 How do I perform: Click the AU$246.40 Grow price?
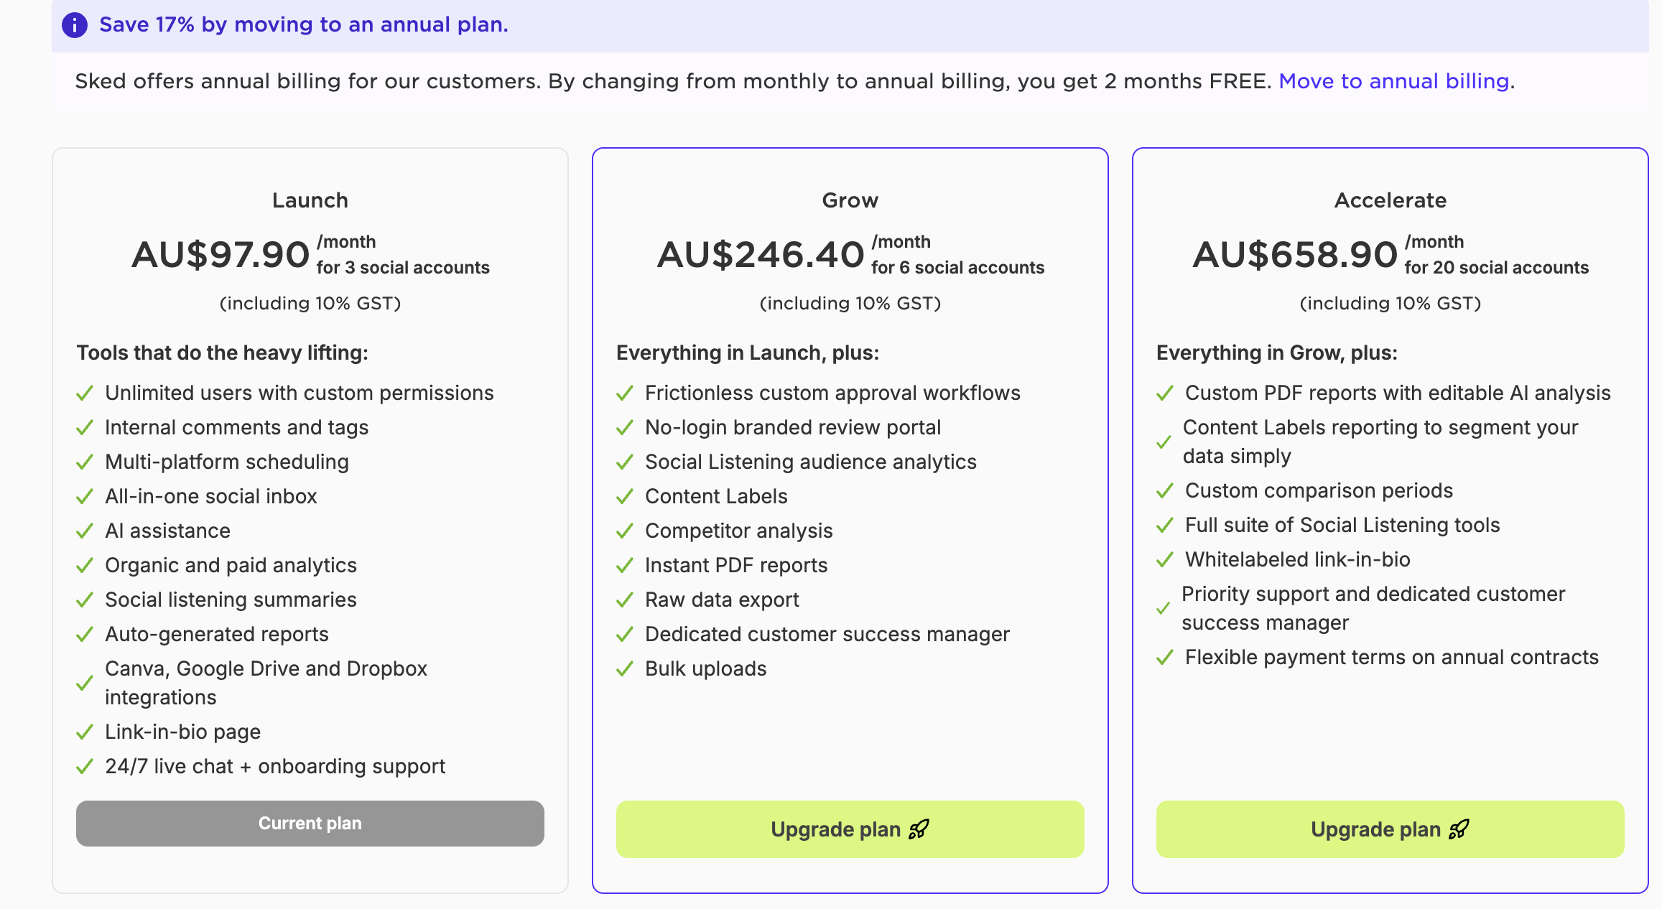(761, 255)
